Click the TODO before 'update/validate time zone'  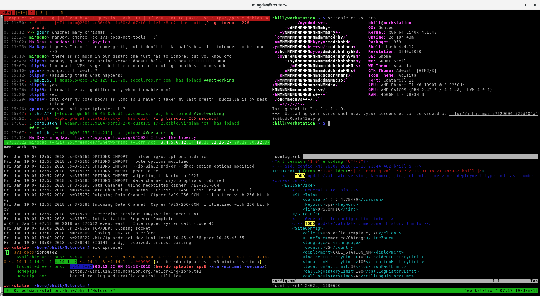[x=310, y=223]
